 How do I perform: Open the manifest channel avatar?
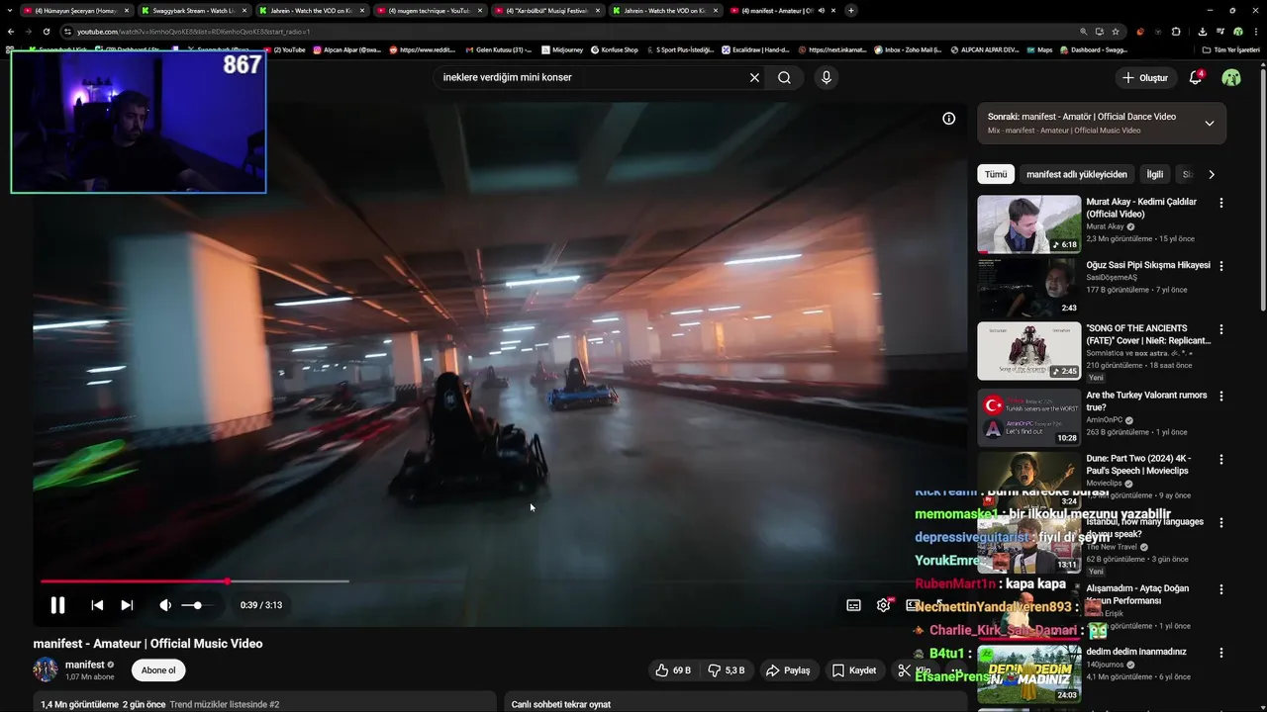46,669
